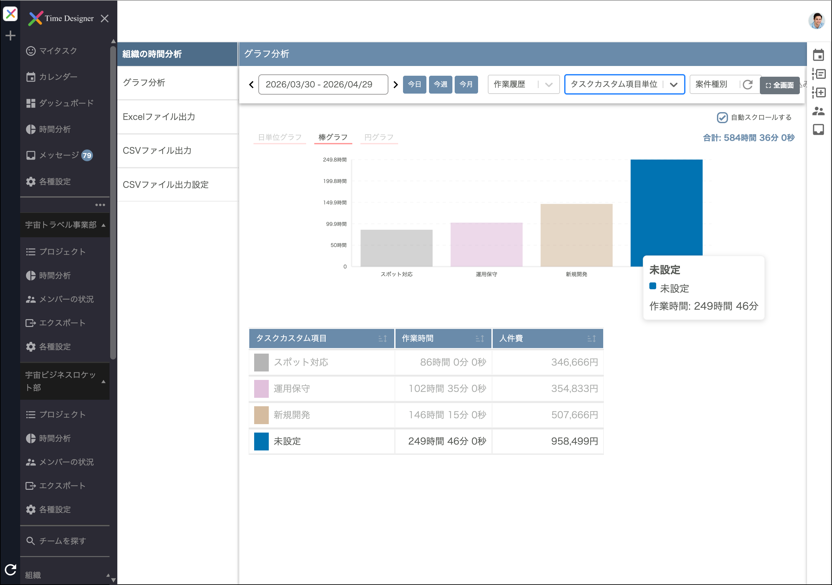Click the tan 新規開発 color swatch in table
This screenshot has height=585, width=832.
[261, 415]
